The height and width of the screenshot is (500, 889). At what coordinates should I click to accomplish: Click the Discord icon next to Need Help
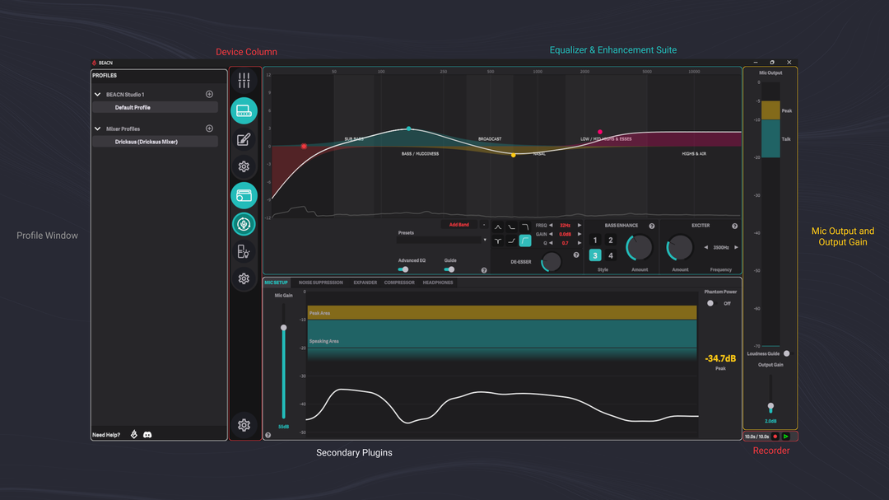click(147, 434)
